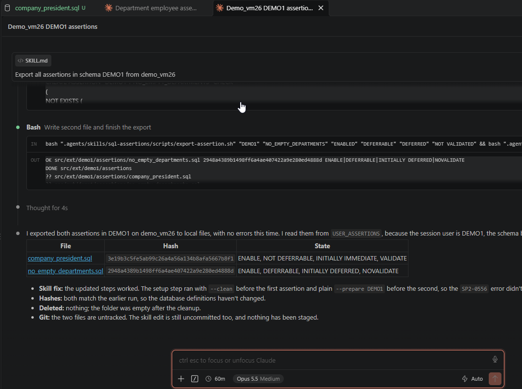Close the Demo_vm26 DEMO1 assertions tab
The height and width of the screenshot is (389, 522).
click(x=321, y=8)
